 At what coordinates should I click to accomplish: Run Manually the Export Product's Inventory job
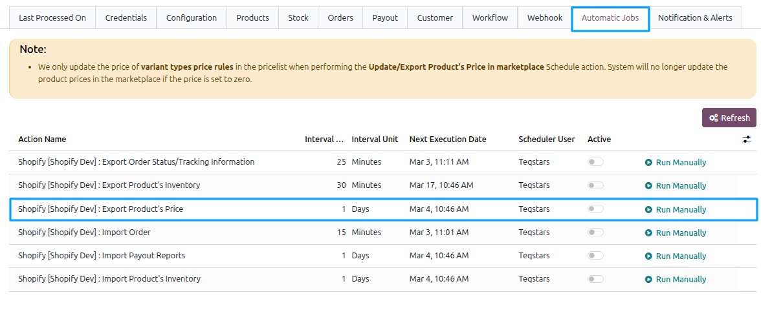pyautogui.click(x=675, y=185)
